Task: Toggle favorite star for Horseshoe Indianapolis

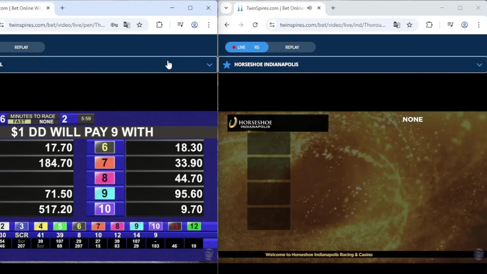Action: pos(227,65)
